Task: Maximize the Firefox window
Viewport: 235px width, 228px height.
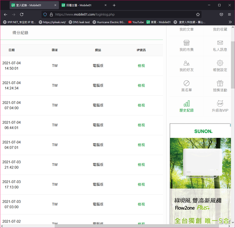Action: coord(219,5)
